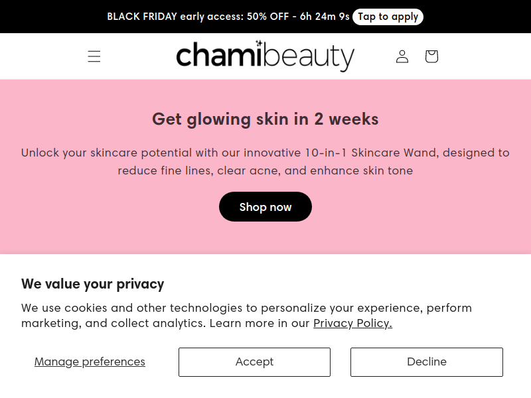
Task: Open the Privacy Policy link
Action: tap(352, 323)
